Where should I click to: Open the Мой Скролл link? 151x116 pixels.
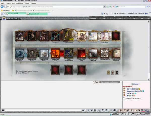coord(115,18)
